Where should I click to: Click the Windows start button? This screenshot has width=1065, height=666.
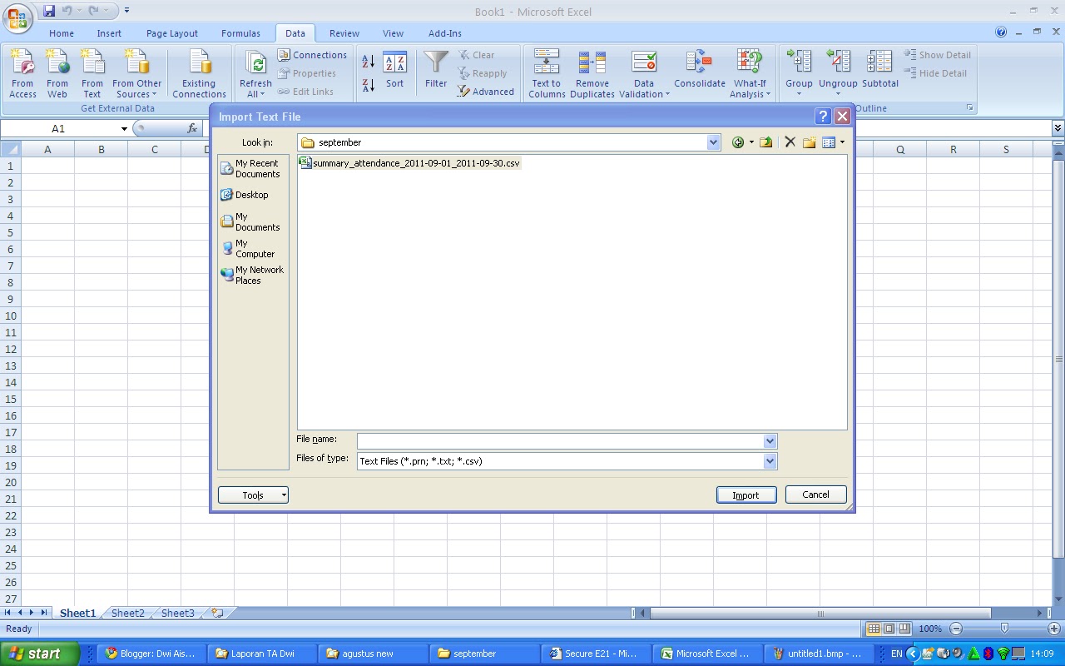(x=40, y=654)
